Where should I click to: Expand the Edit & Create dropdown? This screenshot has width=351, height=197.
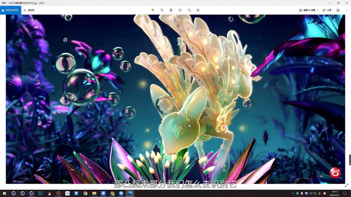pyautogui.click(x=309, y=10)
